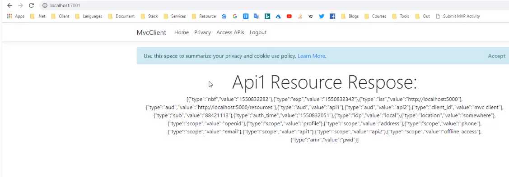Open the Stack bookmarks folder
This screenshot has height=177, width=509.
(x=149, y=16)
